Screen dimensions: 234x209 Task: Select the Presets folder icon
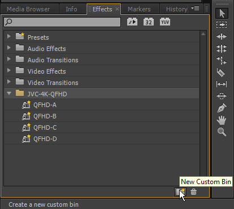coord(20,36)
